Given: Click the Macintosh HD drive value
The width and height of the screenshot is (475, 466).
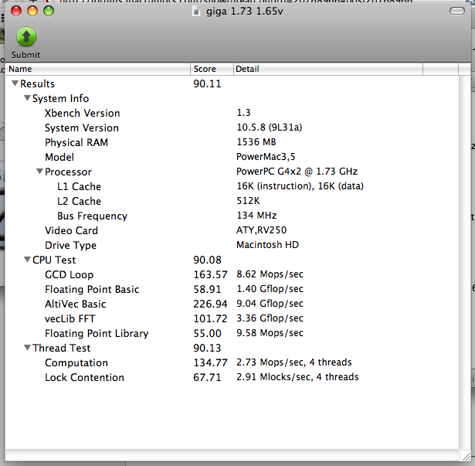Looking at the screenshot, I should tap(267, 245).
